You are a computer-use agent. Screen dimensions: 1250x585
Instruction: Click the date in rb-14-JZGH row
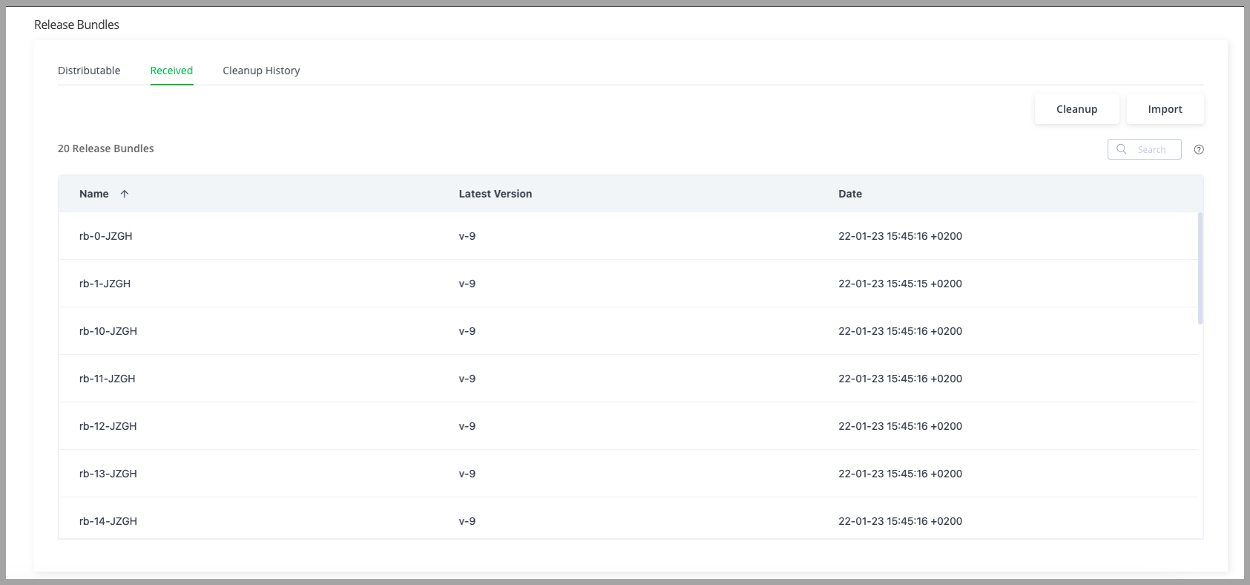point(901,521)
